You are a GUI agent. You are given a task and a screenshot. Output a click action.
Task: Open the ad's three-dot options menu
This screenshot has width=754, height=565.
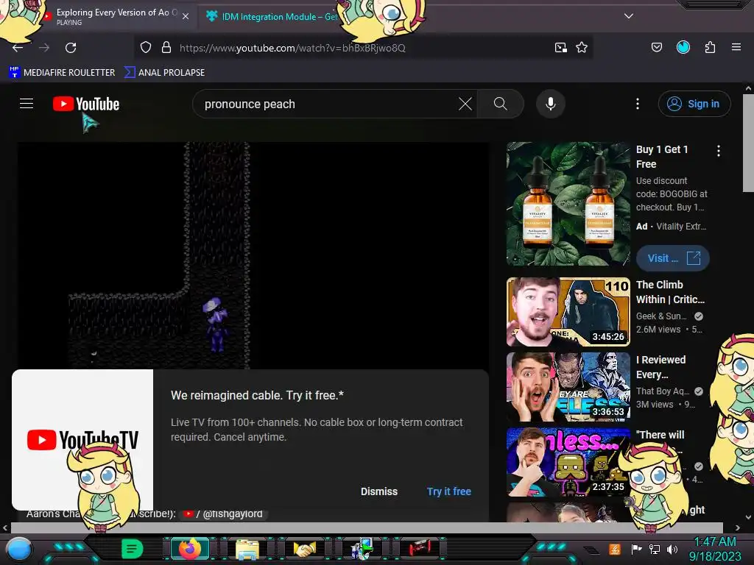(x=719, y=151)
